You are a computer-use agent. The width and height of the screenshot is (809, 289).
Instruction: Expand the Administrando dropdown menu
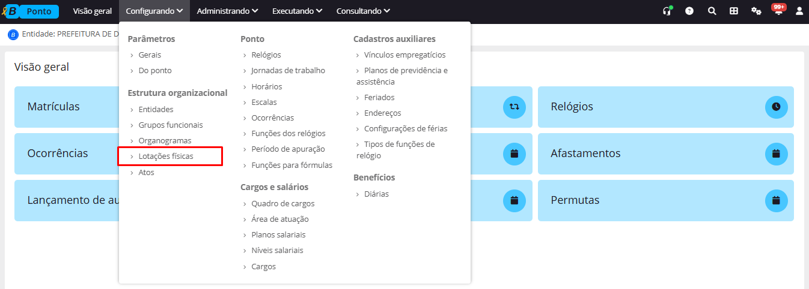[228, 11]
